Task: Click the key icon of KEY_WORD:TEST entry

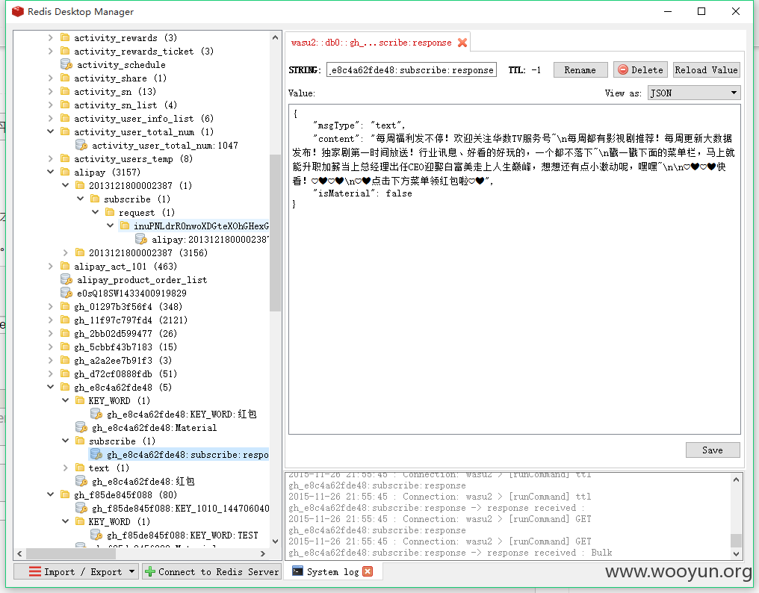Action: tap(96, 535)
